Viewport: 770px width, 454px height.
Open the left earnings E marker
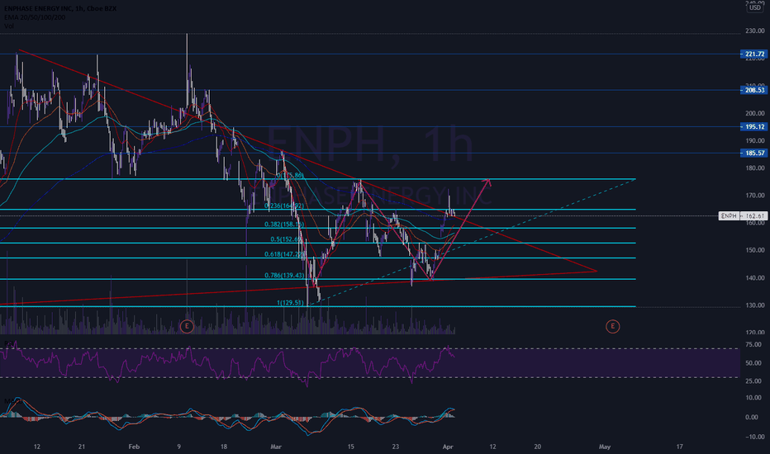(187, 326)
